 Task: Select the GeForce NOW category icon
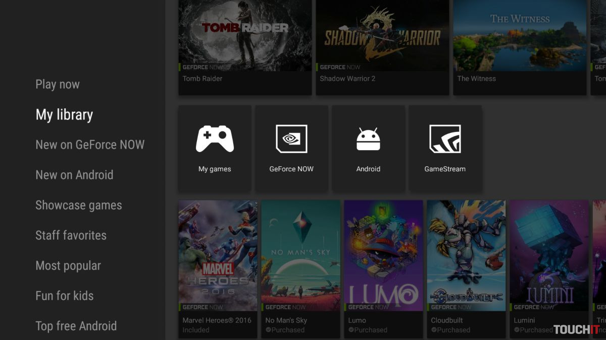pyautogui.click(x=291, y=140)
